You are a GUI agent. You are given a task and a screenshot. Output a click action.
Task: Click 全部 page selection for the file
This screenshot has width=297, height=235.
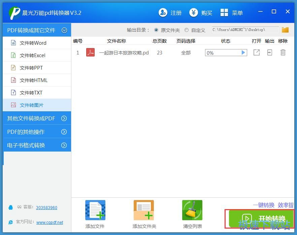(x=186, y=53)
